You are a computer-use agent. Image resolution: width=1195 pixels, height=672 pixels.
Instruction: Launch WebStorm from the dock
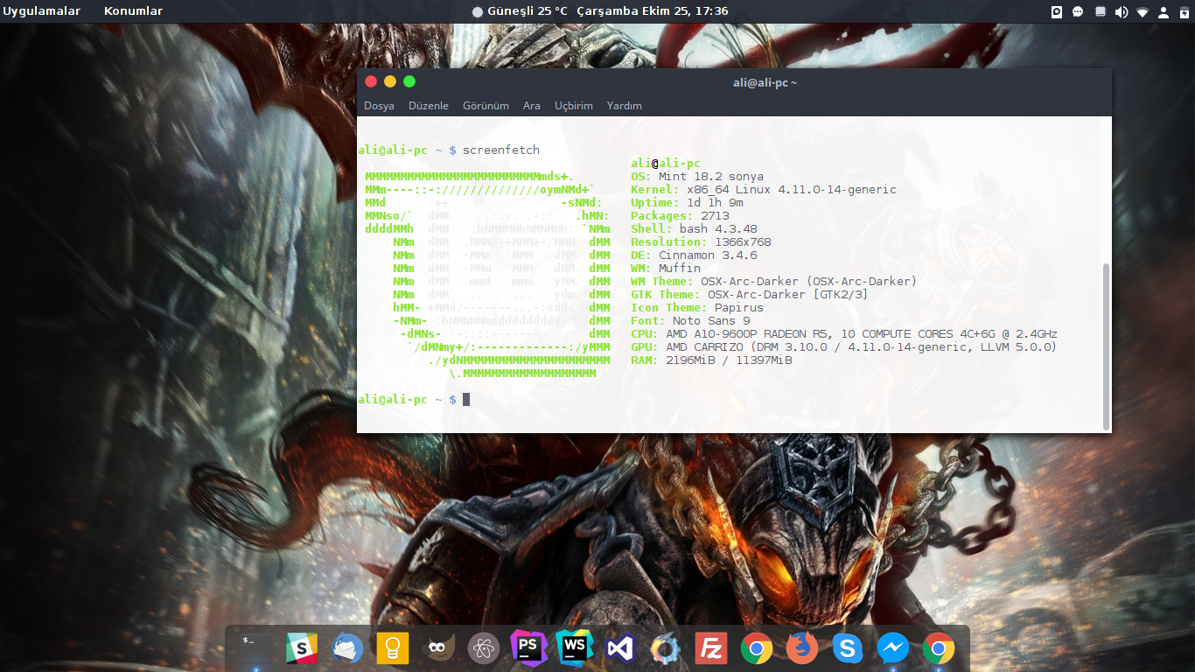pos(575,648)
